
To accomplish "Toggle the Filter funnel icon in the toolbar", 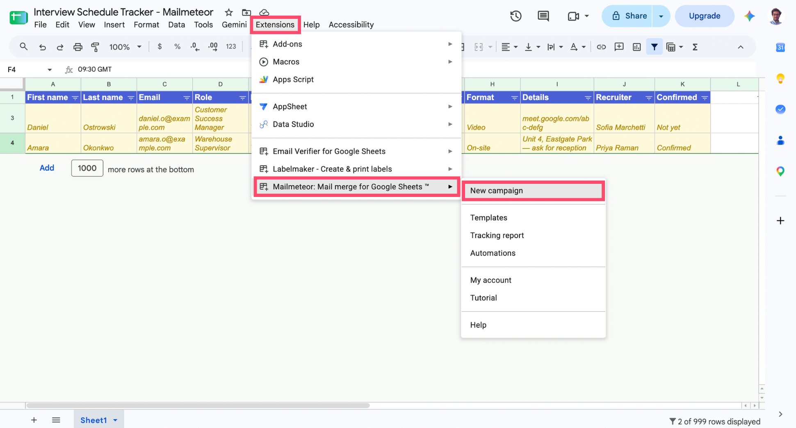I will point(654,47).
